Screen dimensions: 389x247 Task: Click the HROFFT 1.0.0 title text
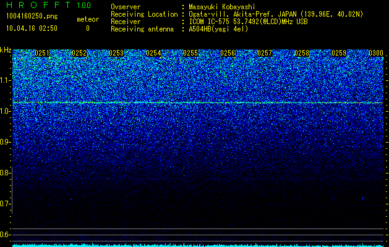pyautogui.click(x=49, y=5)
